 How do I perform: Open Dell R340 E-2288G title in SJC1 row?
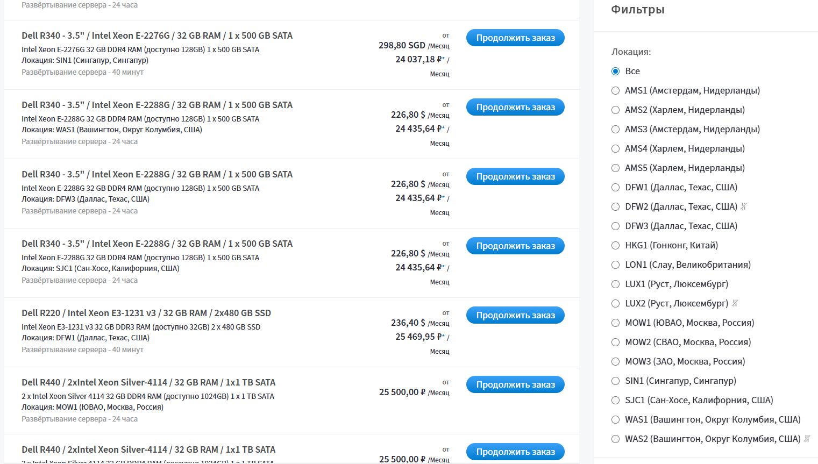pos(157,244)
